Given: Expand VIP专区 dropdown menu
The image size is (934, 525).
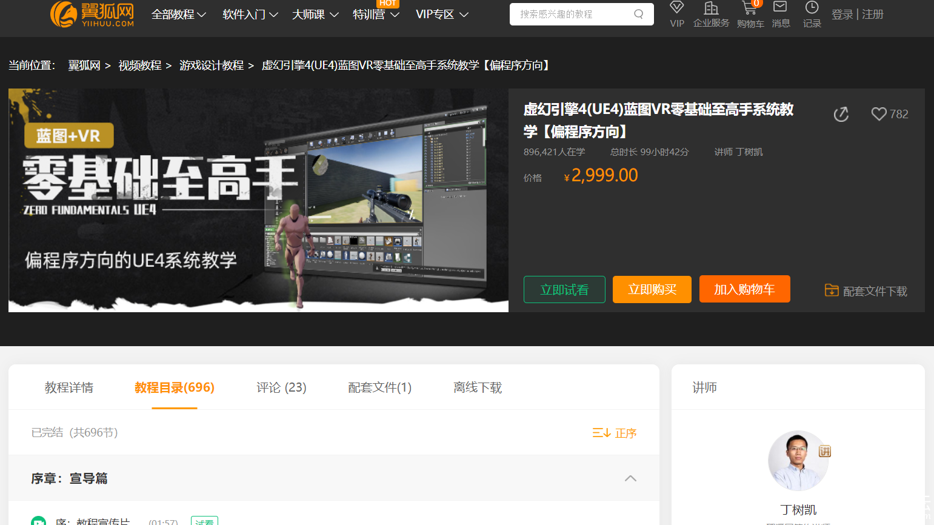Looking at the screenshot, I should coord(442,15).
